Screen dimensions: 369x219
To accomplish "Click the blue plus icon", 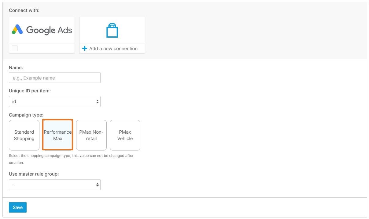I will coord(85,49).
